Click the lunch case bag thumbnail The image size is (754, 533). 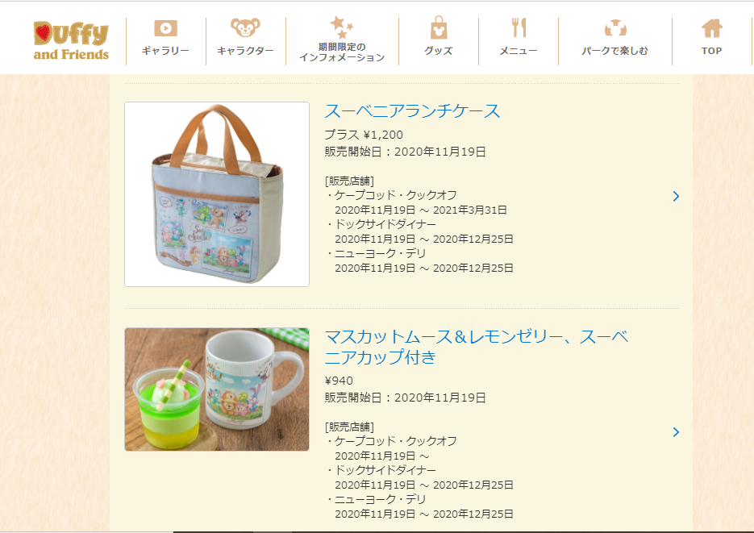217,194
